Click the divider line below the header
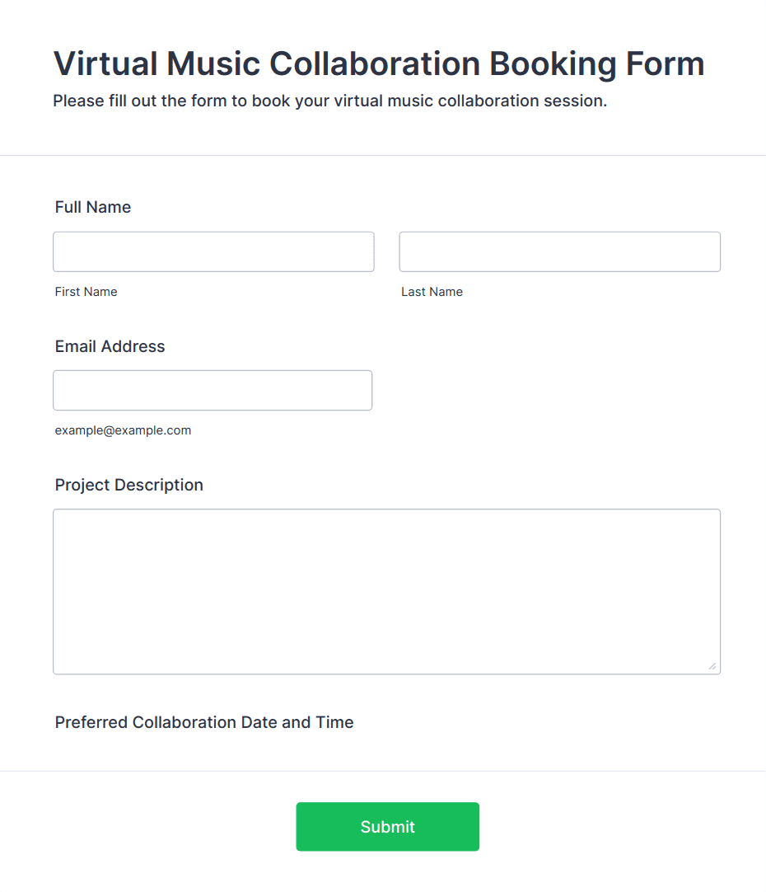The image size is (766, 892). tap(383, 155)
